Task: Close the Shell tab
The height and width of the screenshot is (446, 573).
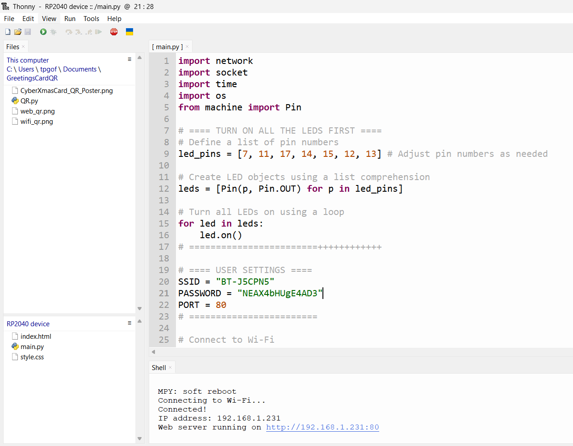Action: click(x=170, y=368)
